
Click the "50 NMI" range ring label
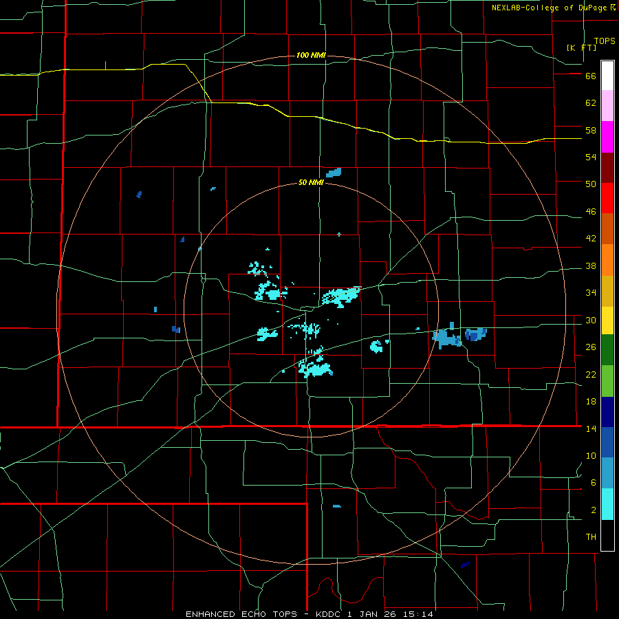pos(311,182)
